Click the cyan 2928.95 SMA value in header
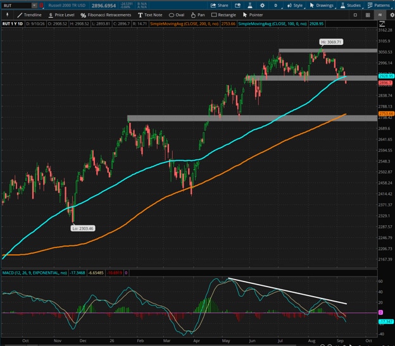The image size is (395, 346). [317, 24]
